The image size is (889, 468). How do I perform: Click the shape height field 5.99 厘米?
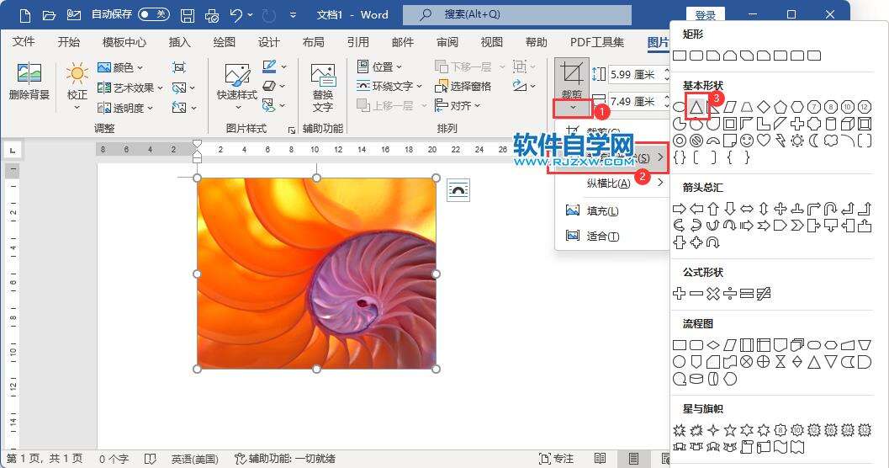point(634,74)
